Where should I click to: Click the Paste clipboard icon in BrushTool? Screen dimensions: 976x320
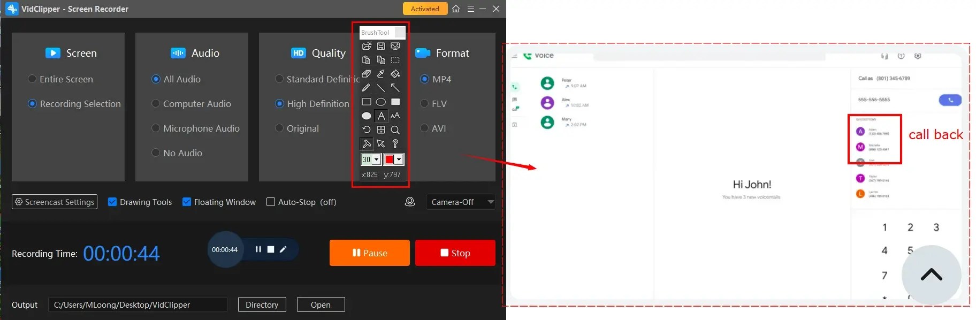(367, 60)
